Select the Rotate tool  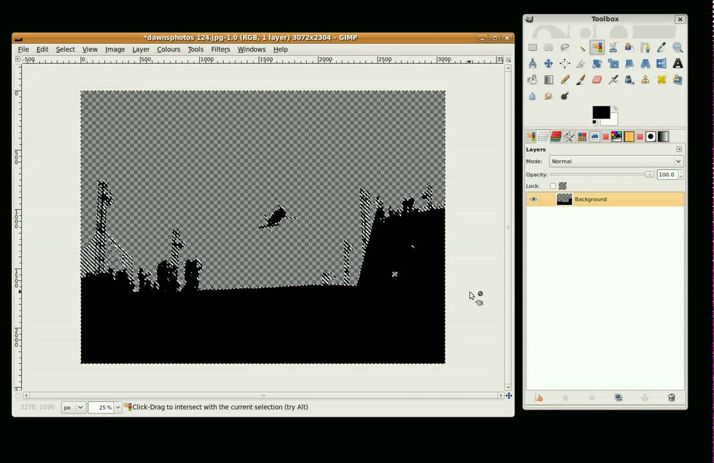pyautogui.click(x=597, y=64)
